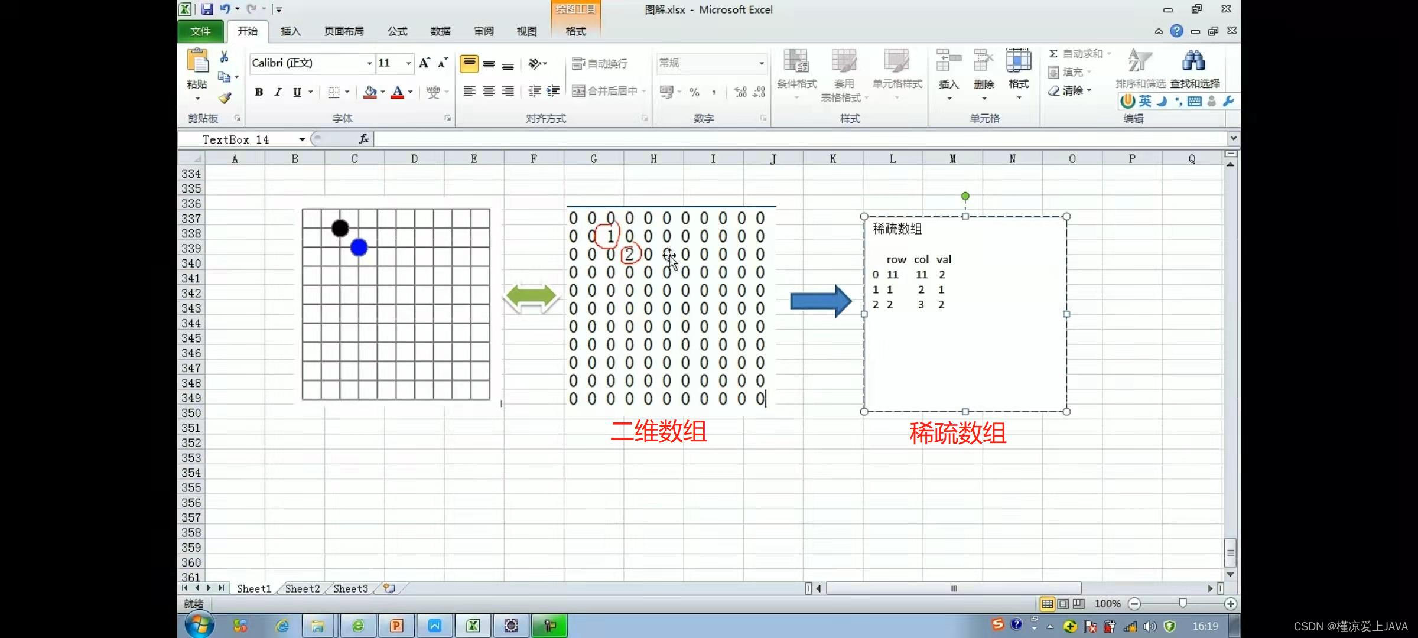The width and height of the screenshot is (1418, 638).
Task: Click the zoom slider handle
Action: pos(1182,603)
